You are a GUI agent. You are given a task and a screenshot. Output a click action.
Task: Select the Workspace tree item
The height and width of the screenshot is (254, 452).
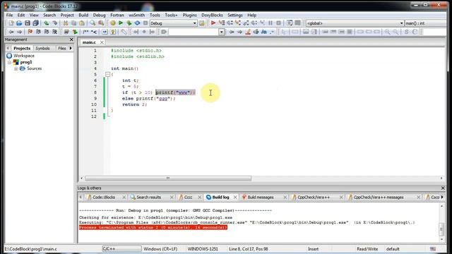point(24,56)
